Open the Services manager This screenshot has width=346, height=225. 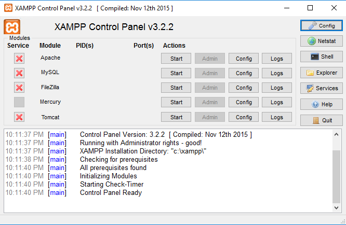[321, 88]
